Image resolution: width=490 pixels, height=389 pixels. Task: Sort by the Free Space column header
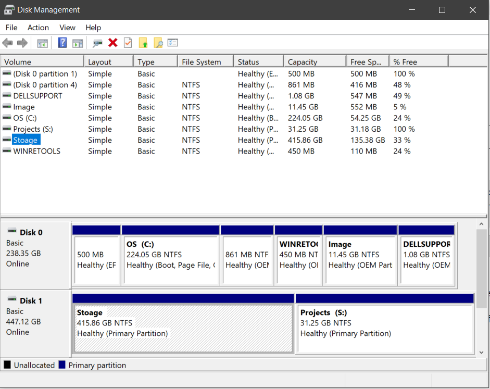pos(368,62)
